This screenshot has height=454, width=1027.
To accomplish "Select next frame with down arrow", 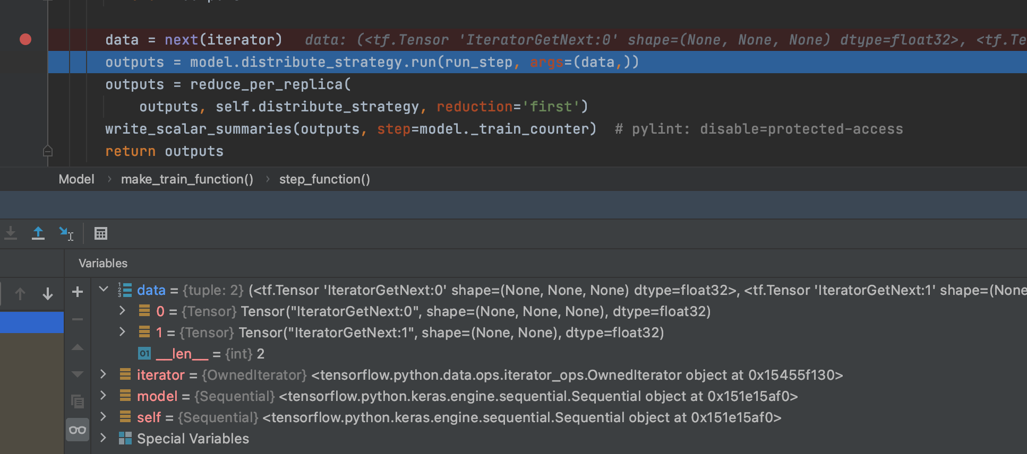I will point(48,294).
